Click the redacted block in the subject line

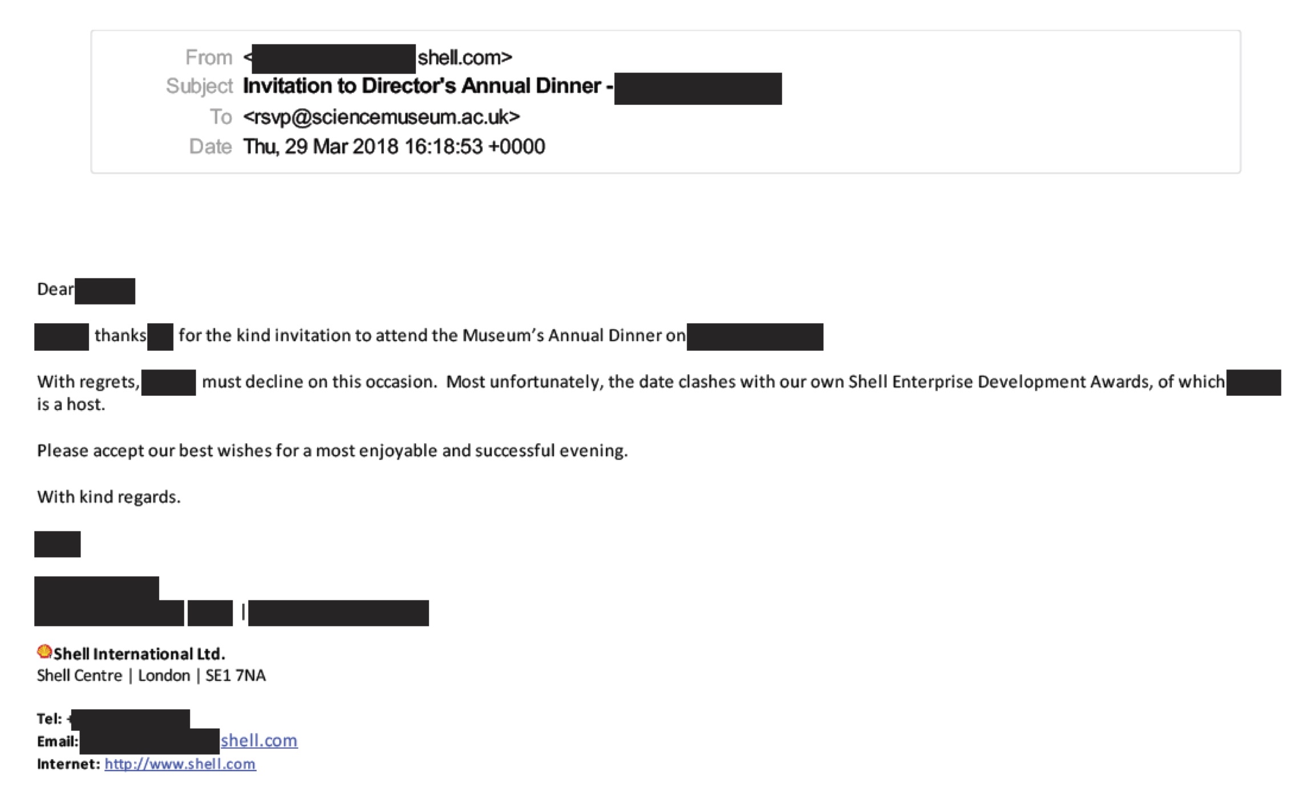pos(698,88)
